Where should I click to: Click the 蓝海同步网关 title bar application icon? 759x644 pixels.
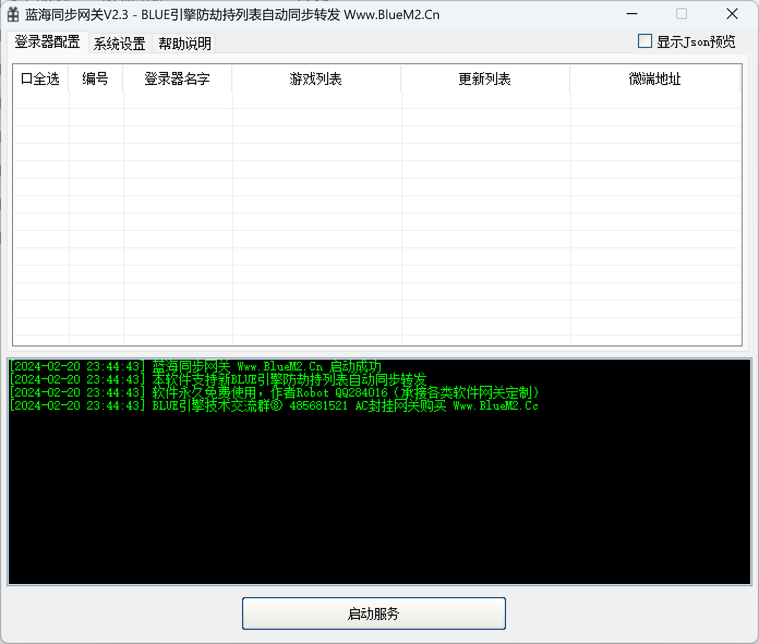(12, 14)
